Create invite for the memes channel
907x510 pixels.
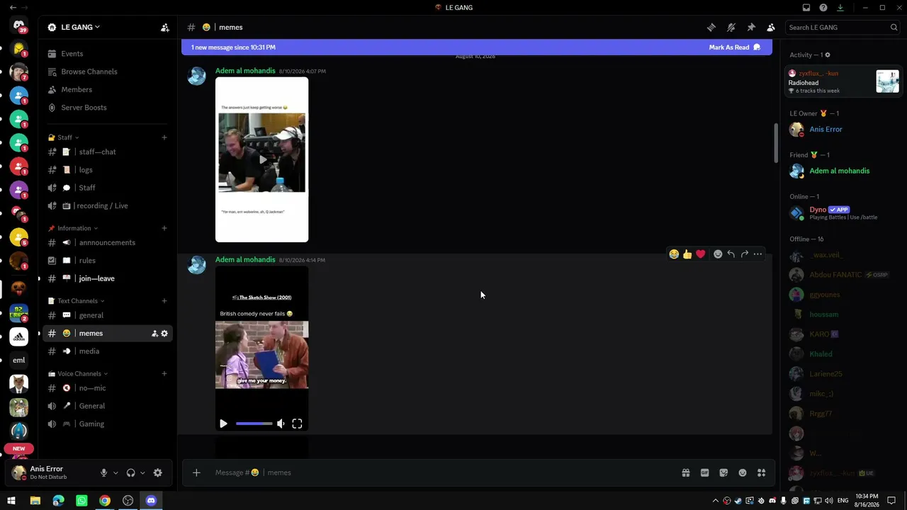(154, 334)
